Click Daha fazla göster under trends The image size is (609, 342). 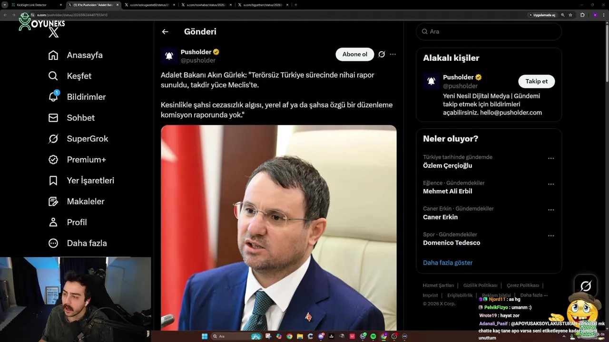click(x=448, y=263)
